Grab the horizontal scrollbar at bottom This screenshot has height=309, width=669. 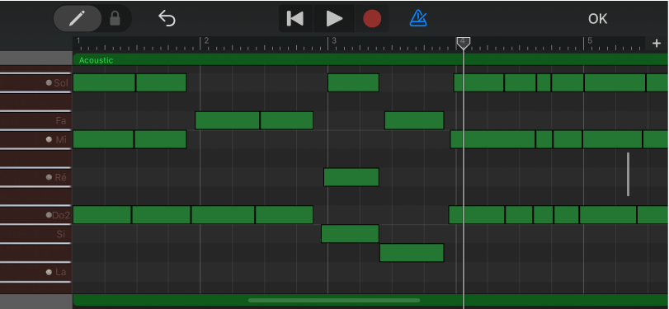[x=334, y=301]
